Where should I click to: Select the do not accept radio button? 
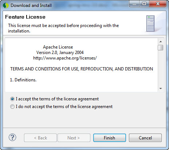click(x=12, y=107)
